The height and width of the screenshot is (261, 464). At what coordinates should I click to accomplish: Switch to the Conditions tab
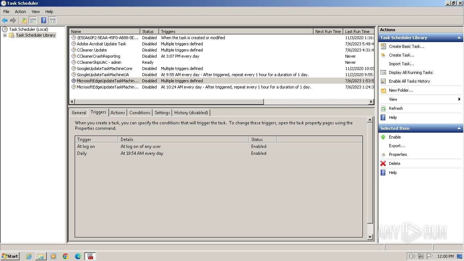click(140, 113)
